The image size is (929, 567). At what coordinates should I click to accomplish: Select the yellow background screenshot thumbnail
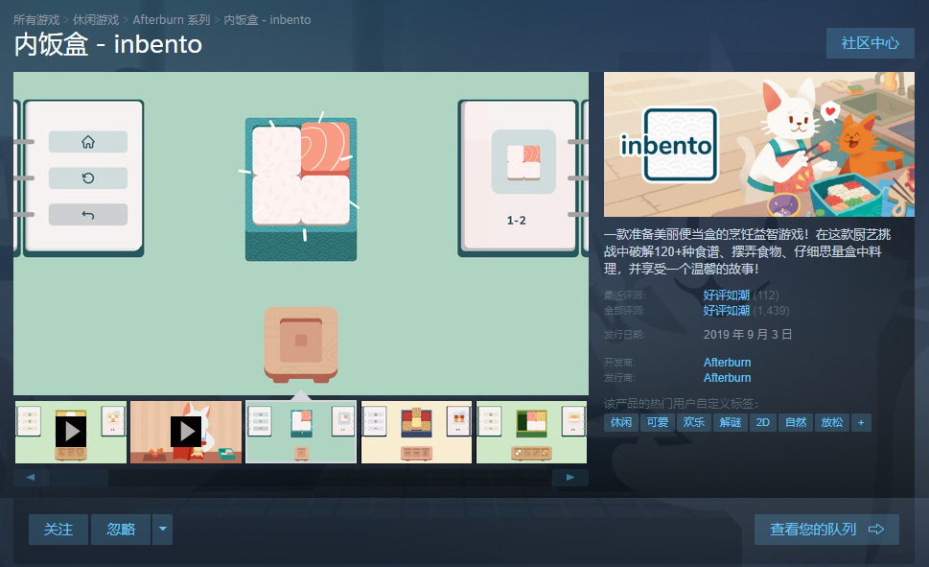[x=416, y=432]
